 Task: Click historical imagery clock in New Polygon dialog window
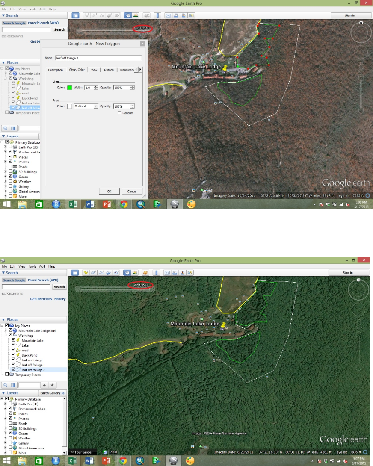click(128, 15)
